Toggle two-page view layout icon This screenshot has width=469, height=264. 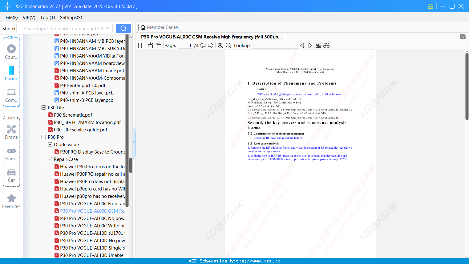141,45
